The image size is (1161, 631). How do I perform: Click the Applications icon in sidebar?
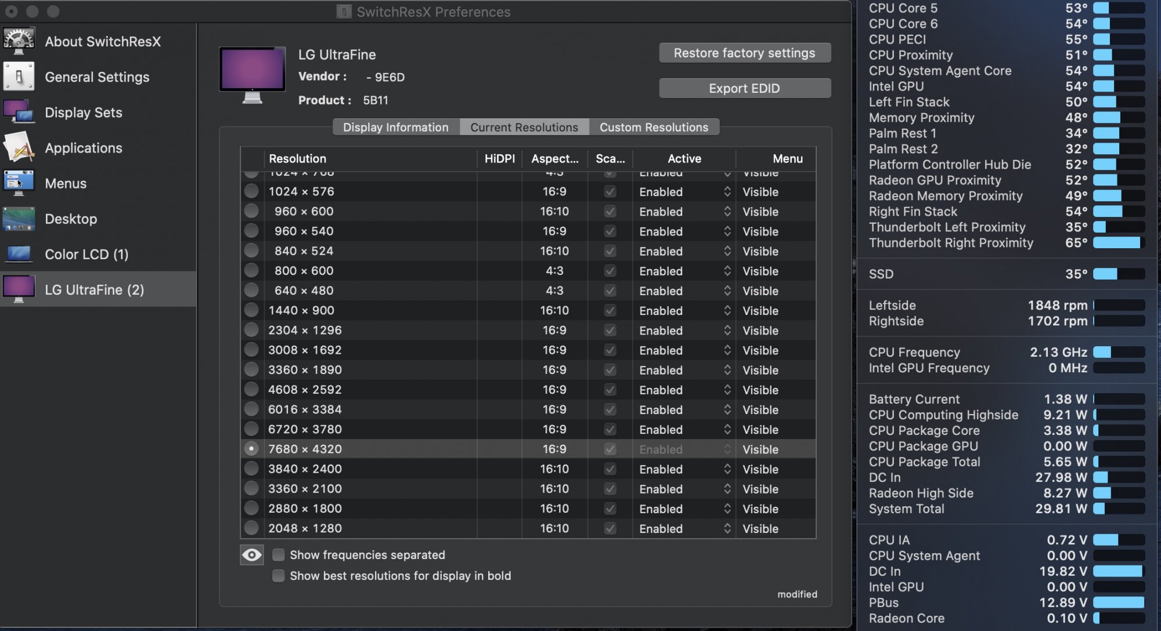(19, 147)
